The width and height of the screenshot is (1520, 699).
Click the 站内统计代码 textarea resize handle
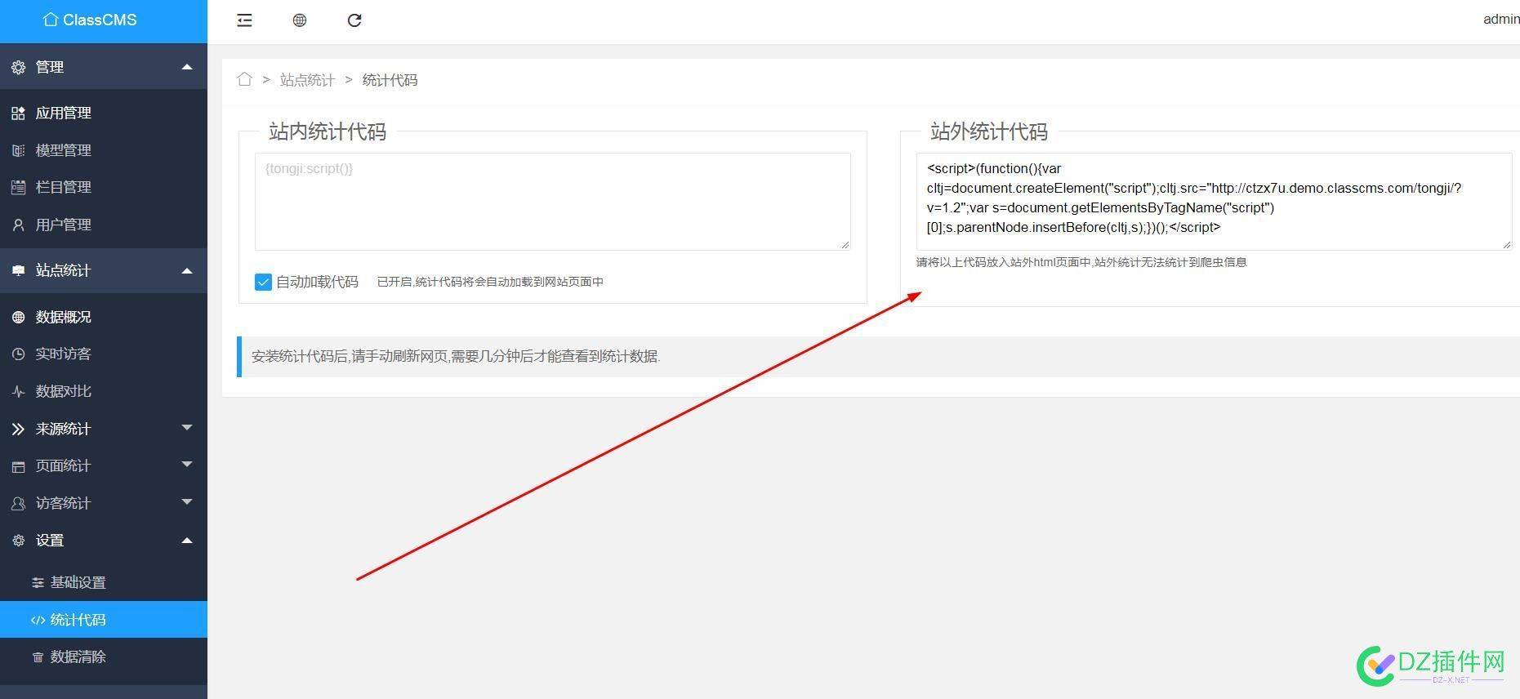(x=845, y=244)
